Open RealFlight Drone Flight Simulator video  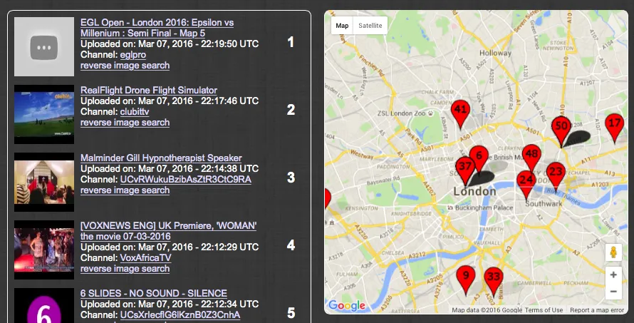pyautogui.click(x=149, y=91)
